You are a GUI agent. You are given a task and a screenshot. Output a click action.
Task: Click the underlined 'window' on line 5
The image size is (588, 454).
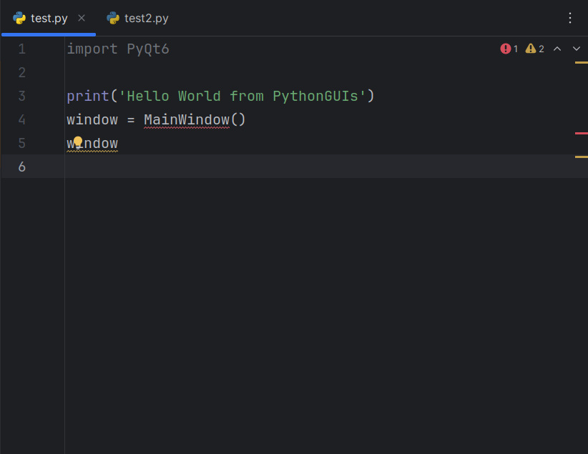click(x=92, y=144)
